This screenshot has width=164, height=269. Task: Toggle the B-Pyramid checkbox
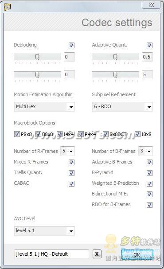tap(149, 173)
